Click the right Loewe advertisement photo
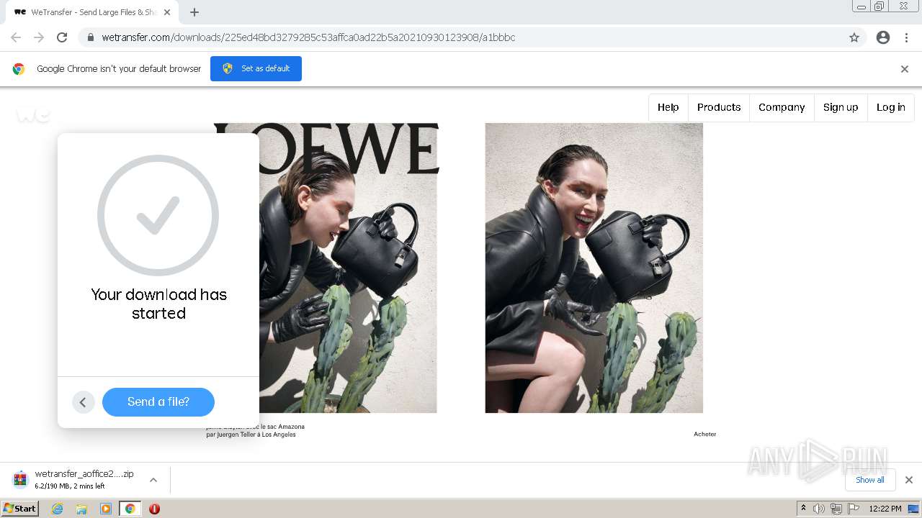 pyautogui.click(x=594, y=268)
